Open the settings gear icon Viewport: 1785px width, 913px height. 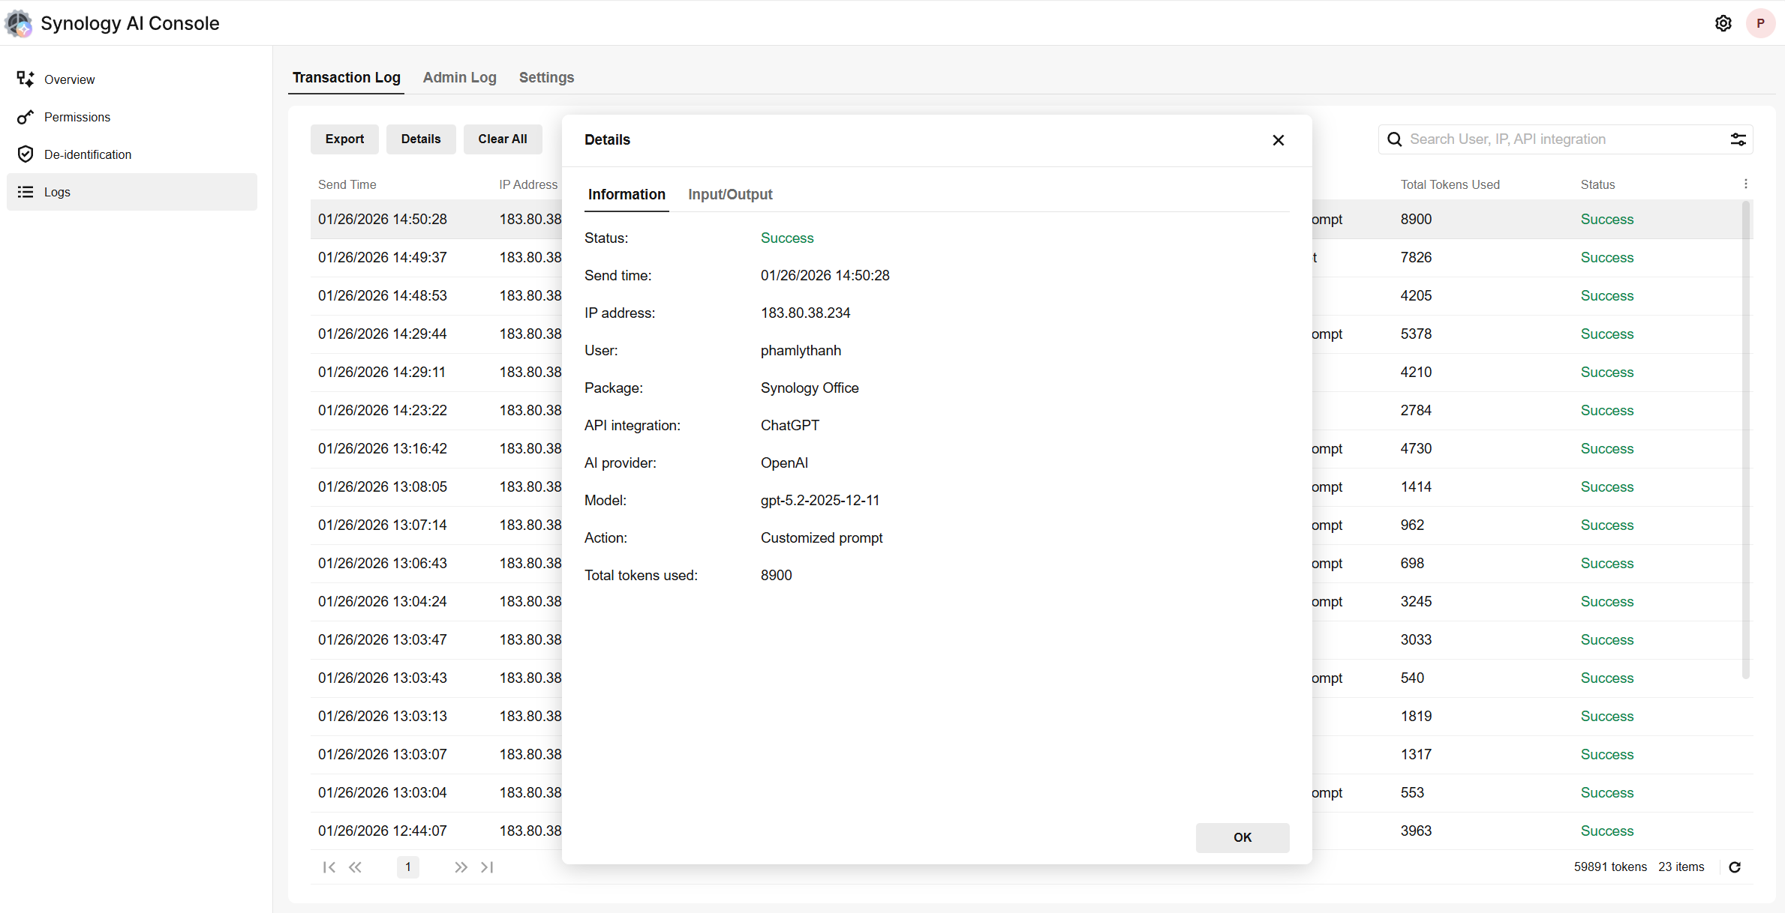[1723, 23]
